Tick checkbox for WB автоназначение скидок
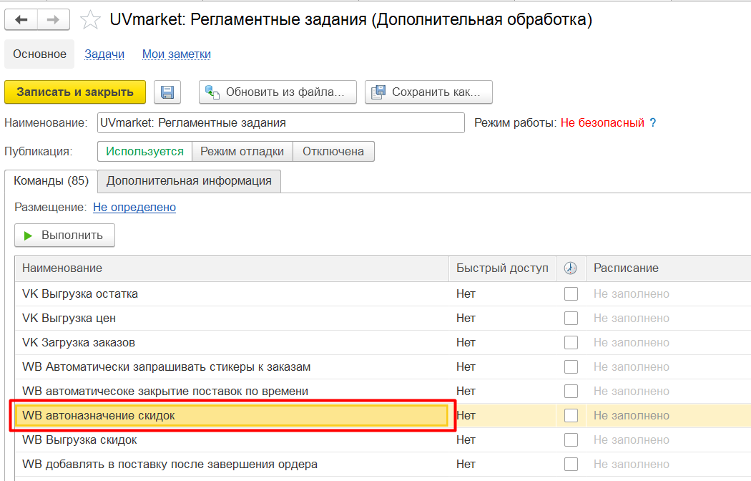 point(571,415)
